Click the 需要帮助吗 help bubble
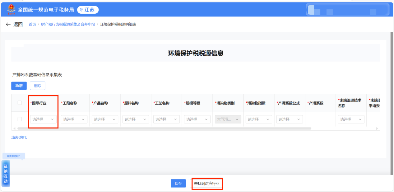This screenshot has width=394, height=192. pos(13,156)
